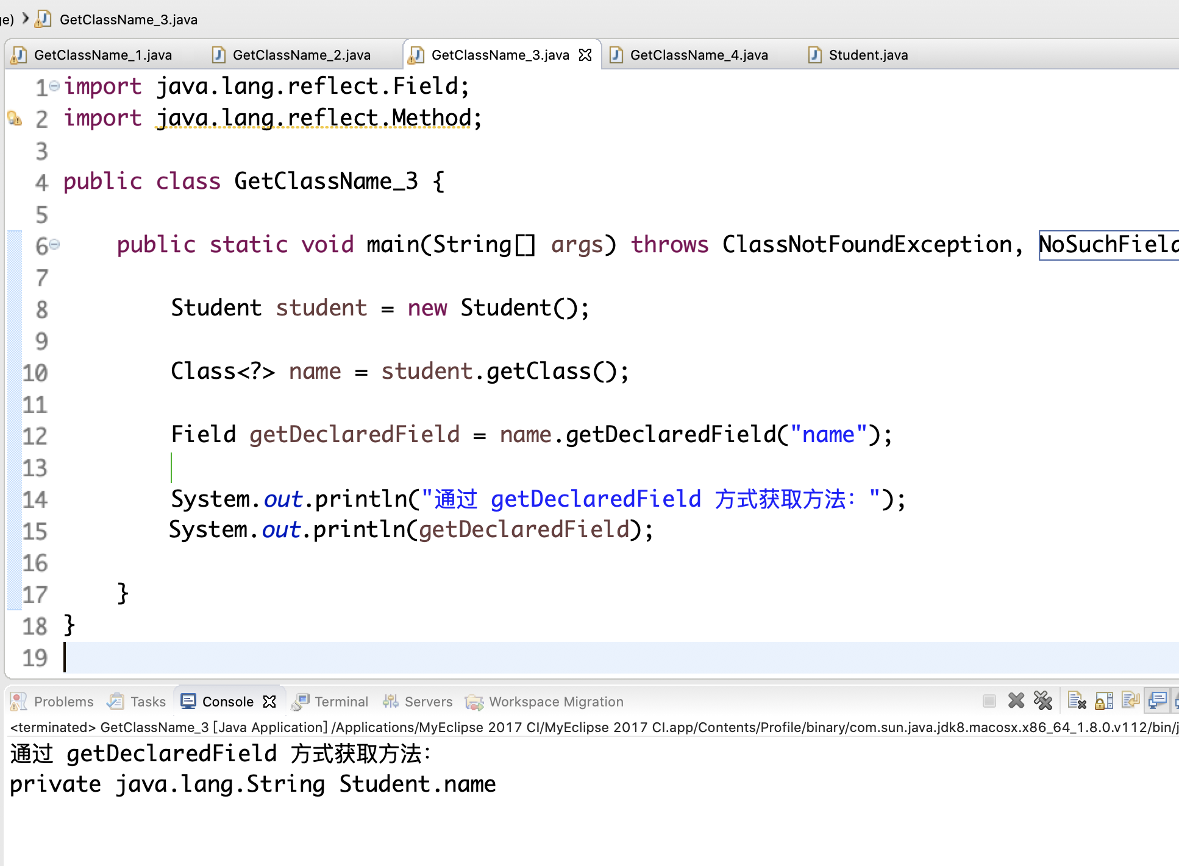Expand the breadcrumb chevron before GetClassName_3.java
The height and width of the screenshot is (866, 1179).
[26, 18]
